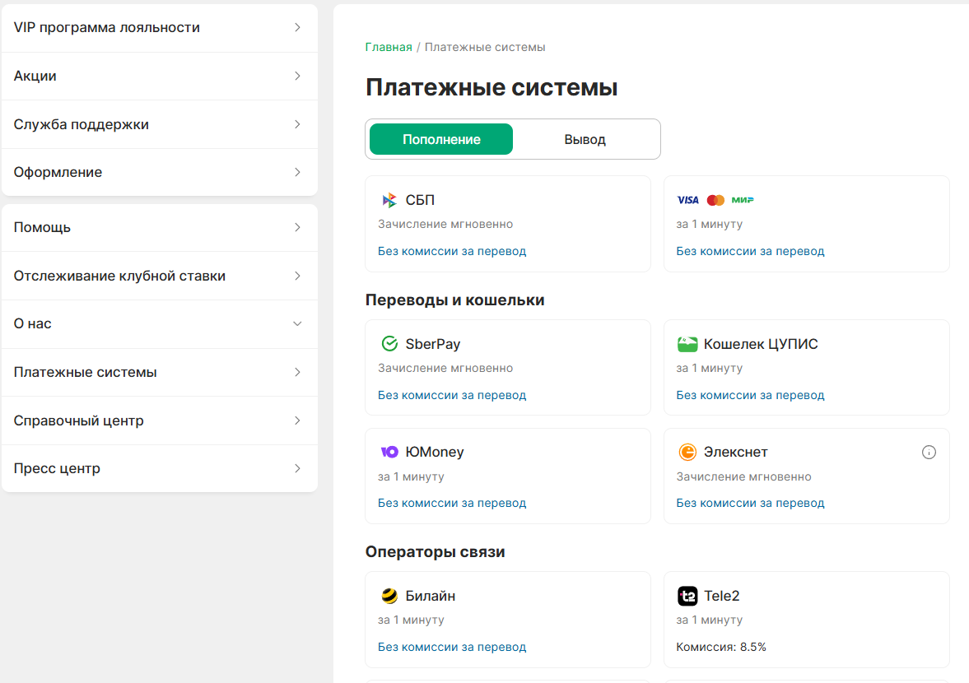Click Зачисление мгновенно under SberPay
Image resolution: width=969 pixels, height=683 pixels.
(x=445, y=368)
